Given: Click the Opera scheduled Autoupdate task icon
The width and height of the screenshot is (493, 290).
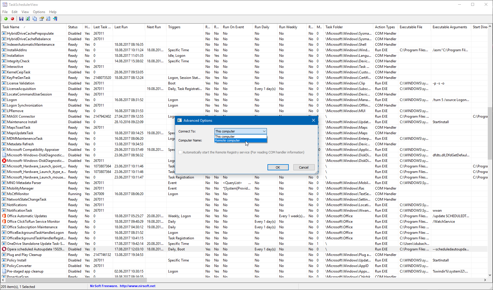Looking at the screenshot, I should 4,249.
